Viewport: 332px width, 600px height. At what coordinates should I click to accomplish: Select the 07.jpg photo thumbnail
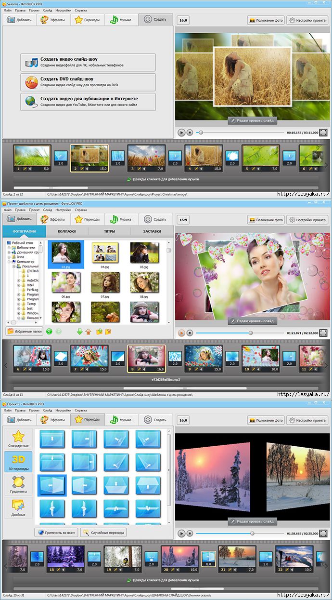pyautogui.click(x=105, y=284)
